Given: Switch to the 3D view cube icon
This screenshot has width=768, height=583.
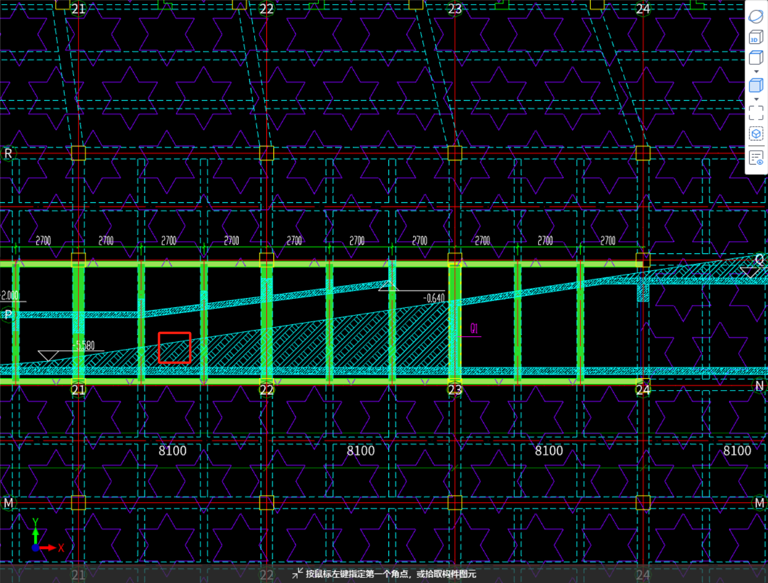Looking at the screenshot, I should click(x=756, y=37).
